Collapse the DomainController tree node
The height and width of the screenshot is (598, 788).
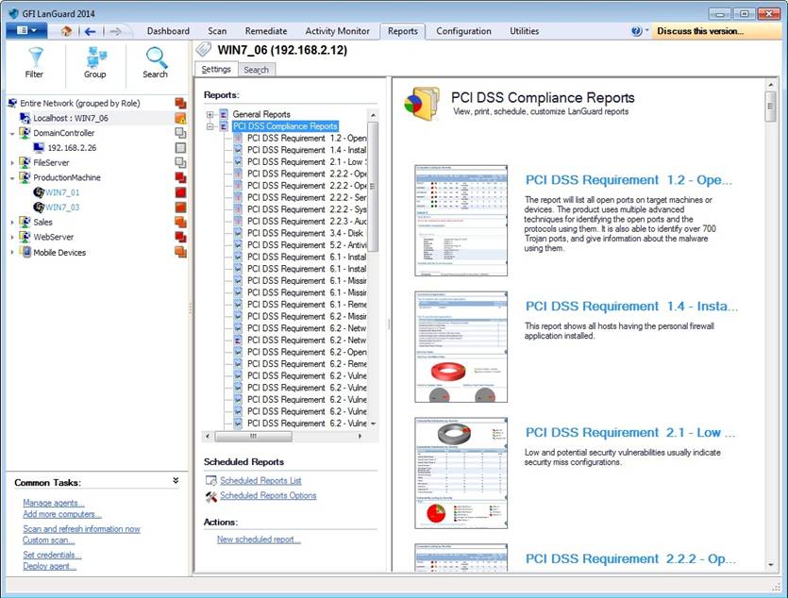click(x=12, y=134)
